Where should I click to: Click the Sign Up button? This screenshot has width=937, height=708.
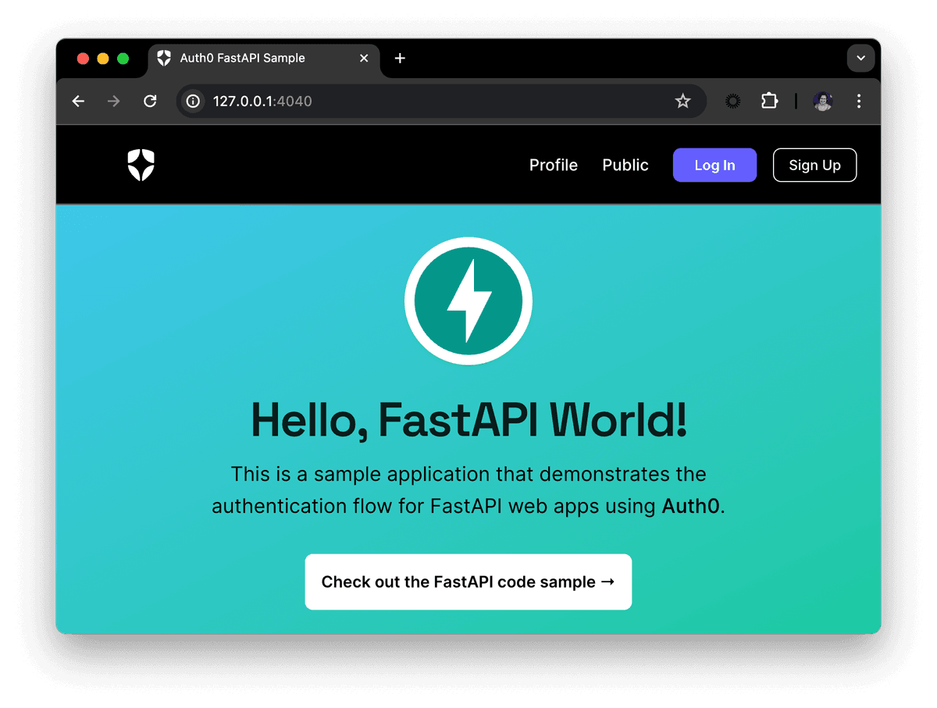(x=814, y=165)
